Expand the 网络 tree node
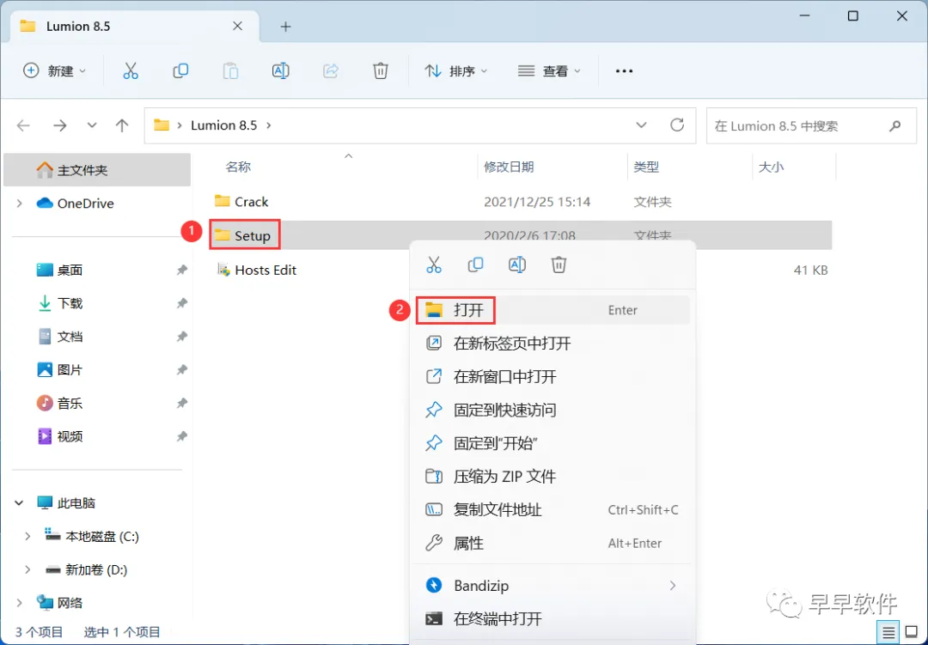 click(20, 603)
